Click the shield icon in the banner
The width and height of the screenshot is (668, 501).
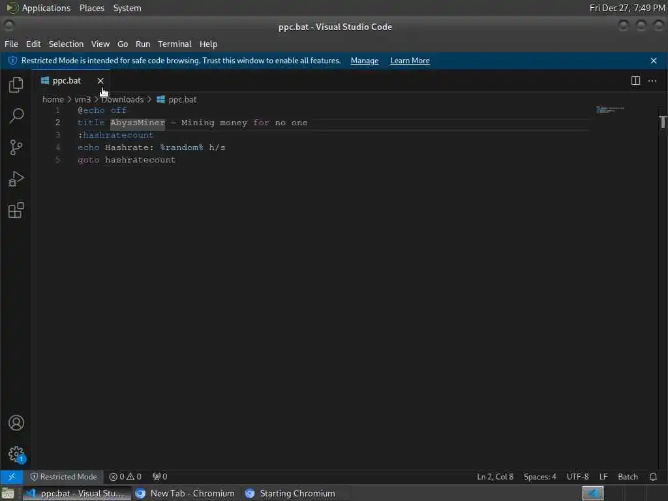pyautogui.click(x=13, y=61)
